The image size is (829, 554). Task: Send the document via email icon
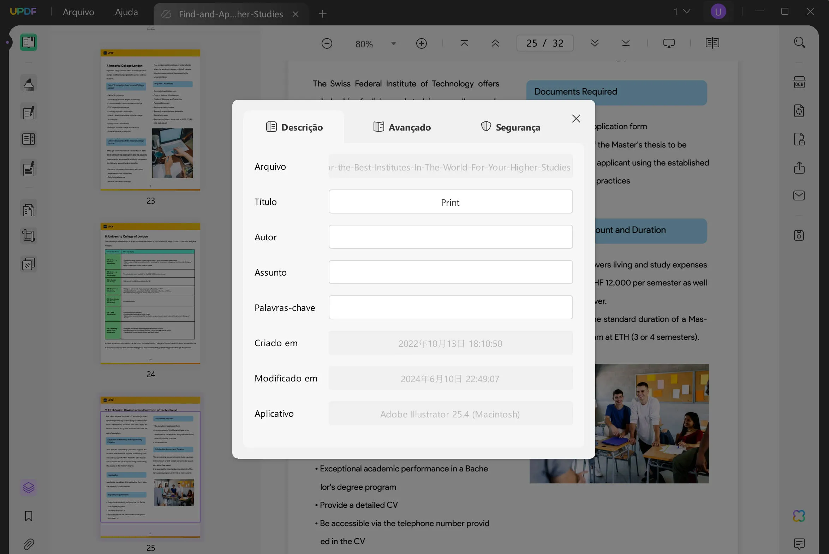pyautogui.click(x=799, y=195)
